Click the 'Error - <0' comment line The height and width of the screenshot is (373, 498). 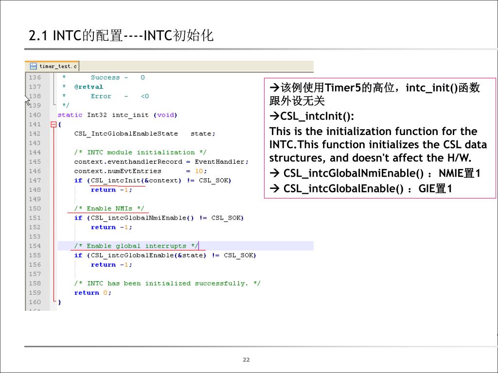120,96
